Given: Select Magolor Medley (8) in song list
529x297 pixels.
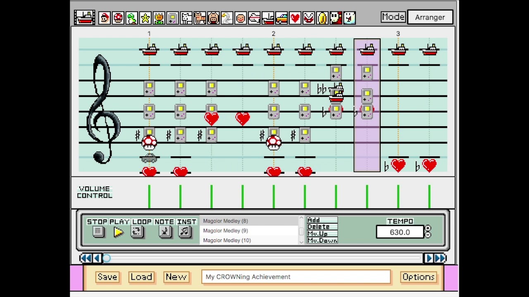Looking at the screenshot, I should (x=248, y=221).
